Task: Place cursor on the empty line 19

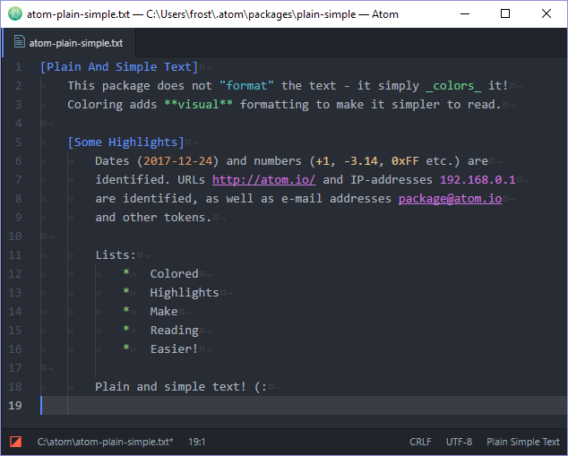Action: tap(304, 405)
